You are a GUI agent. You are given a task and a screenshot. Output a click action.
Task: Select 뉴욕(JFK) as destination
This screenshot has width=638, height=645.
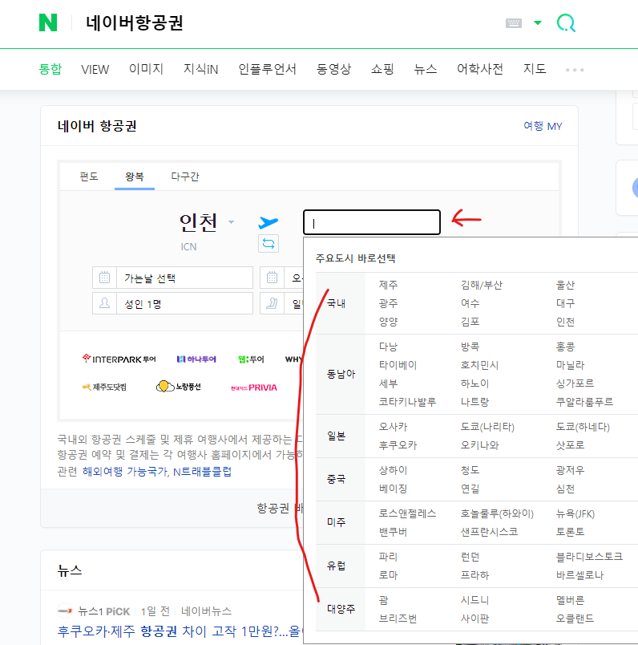point(575,513)
